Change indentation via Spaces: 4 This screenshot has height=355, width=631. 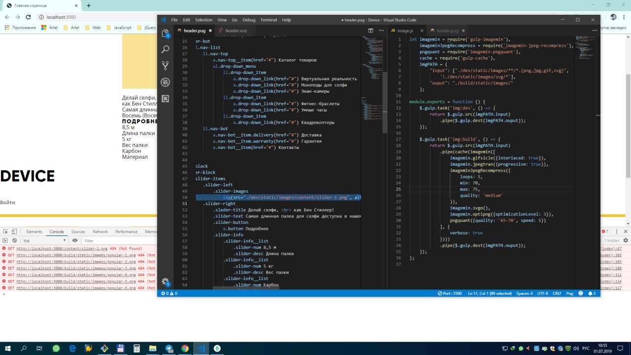525,293
